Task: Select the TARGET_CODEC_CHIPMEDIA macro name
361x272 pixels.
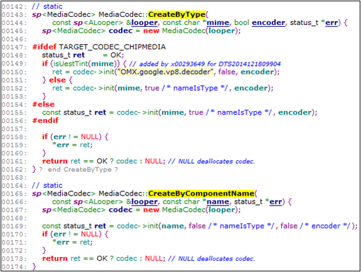Action: point(112,47)
